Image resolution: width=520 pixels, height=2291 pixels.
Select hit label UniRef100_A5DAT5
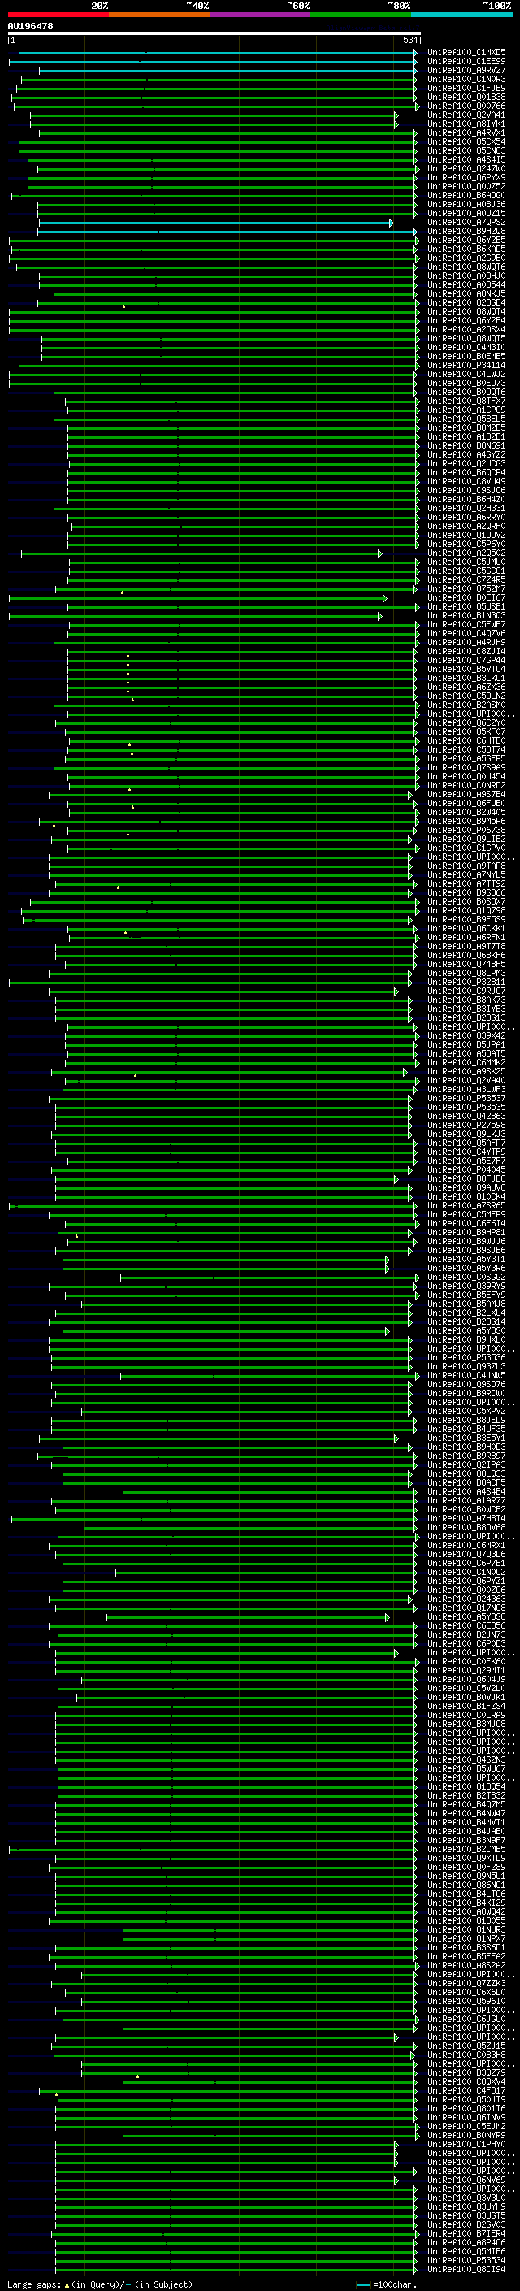(x=466, y=1053)
